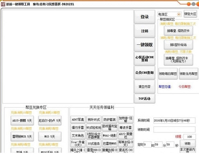This screenshot has height=154, width=199.
Task: Click 领取当月帮豆 button
Action: (x=188, y=74)
